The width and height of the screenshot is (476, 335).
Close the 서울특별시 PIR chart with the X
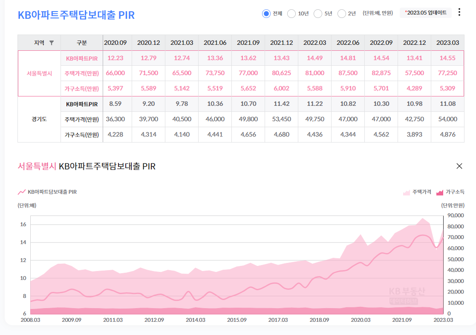pos(459,166)
